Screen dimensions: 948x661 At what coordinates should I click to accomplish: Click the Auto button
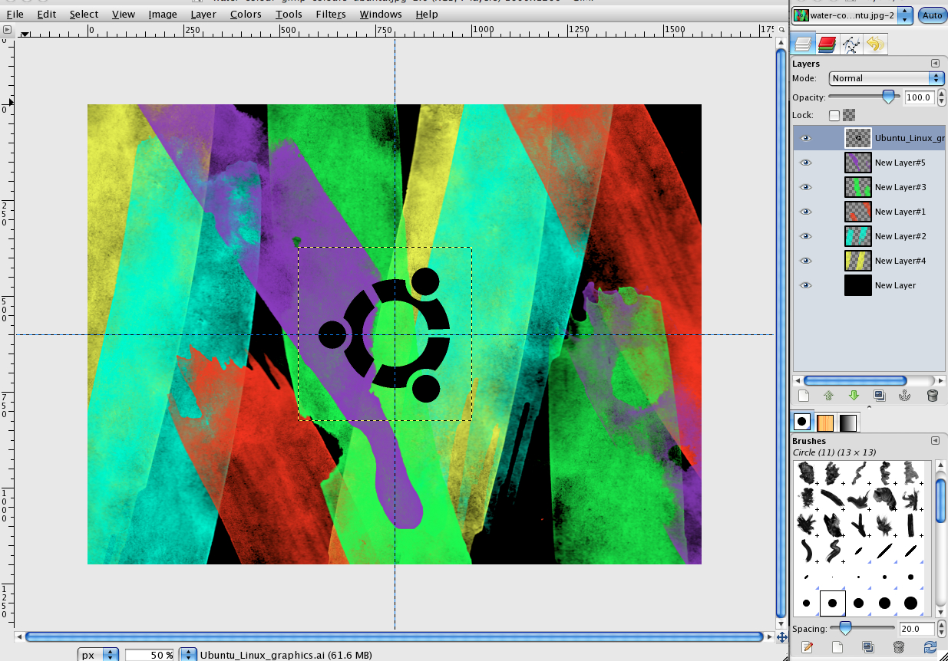pyautogui.click(x=932, y=15)
